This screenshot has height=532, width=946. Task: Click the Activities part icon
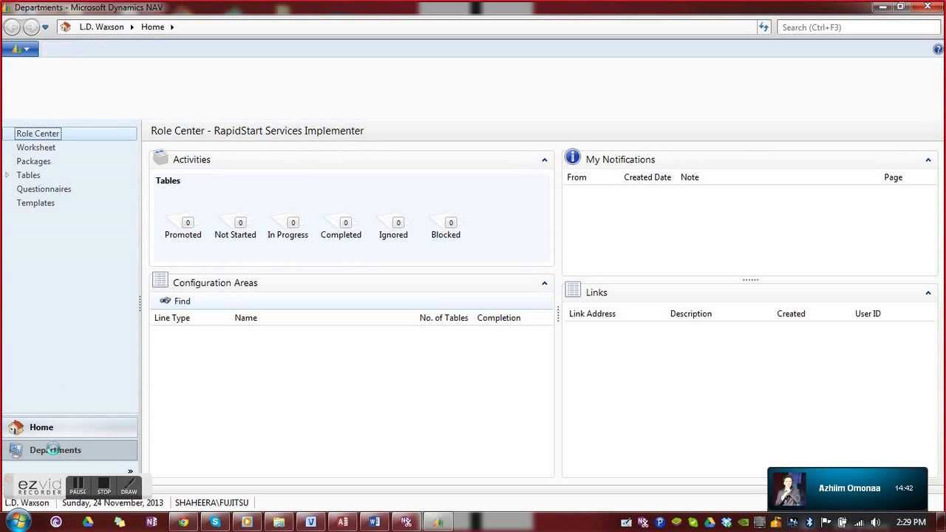(x=160, y=158)
